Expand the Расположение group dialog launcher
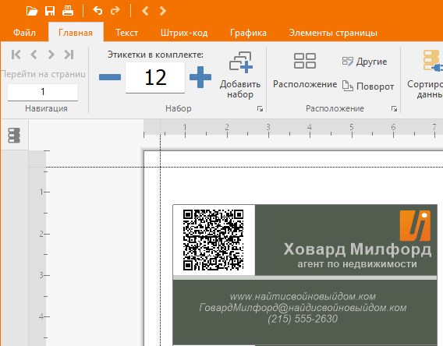 [394, 108]
